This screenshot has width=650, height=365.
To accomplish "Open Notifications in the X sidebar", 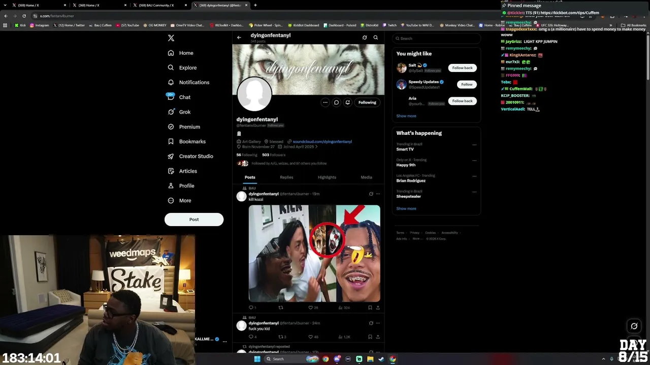I will [188, 82].
